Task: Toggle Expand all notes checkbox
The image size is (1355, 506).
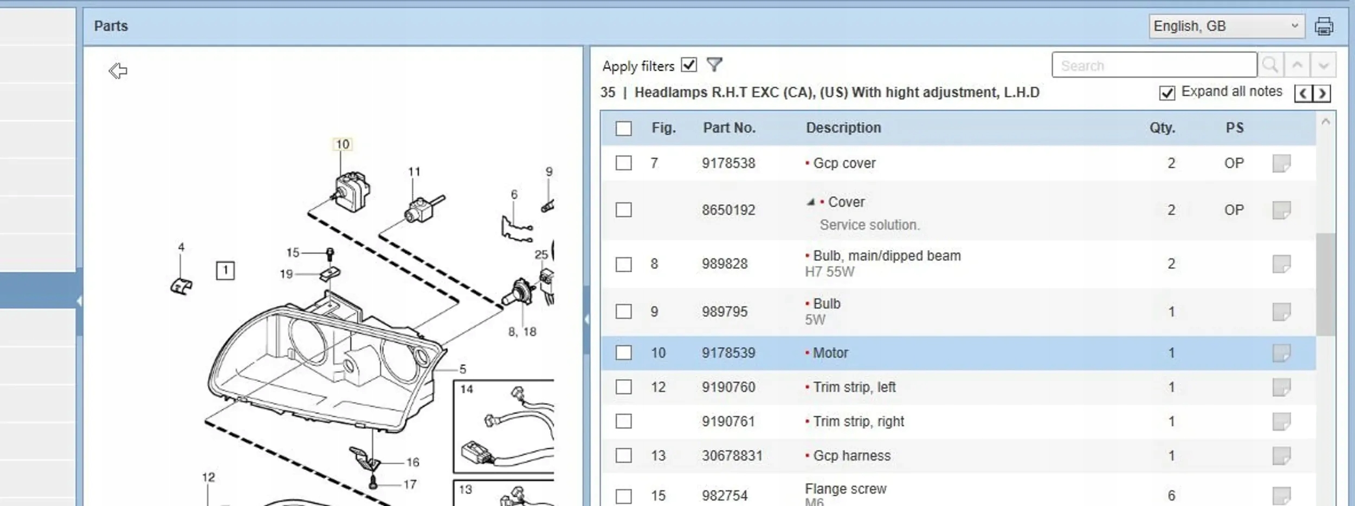Action: (x=1167, y=93)
